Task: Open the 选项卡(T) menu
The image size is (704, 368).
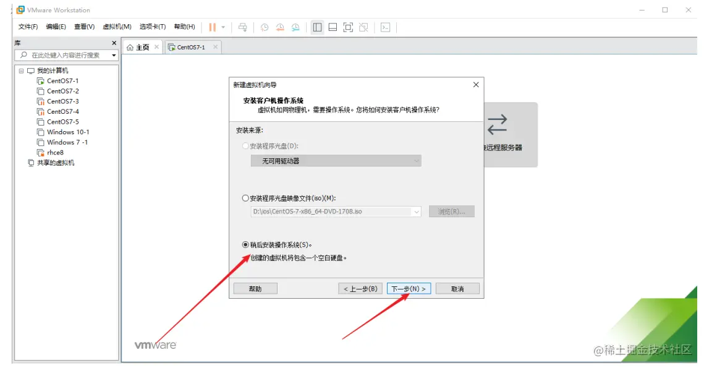Action: point(153,27)
